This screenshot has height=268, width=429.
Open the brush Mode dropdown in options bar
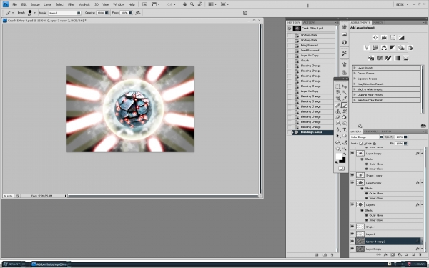(64, 13)
